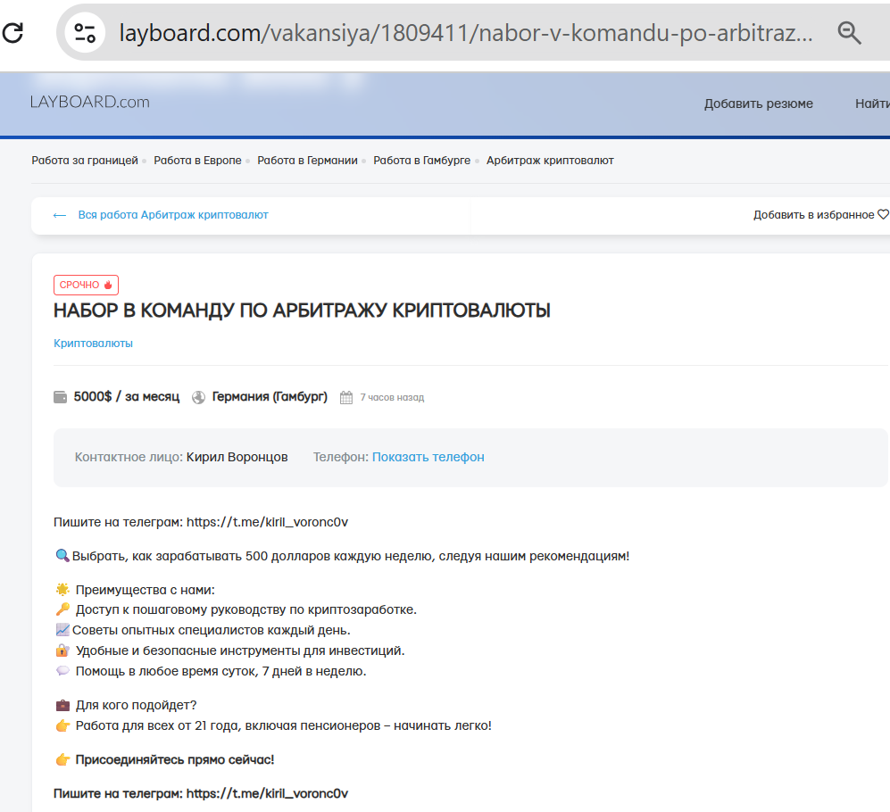Screen dimensions: 890x812
Task: Click the browser reload icon
Action: tap(12, 34)
